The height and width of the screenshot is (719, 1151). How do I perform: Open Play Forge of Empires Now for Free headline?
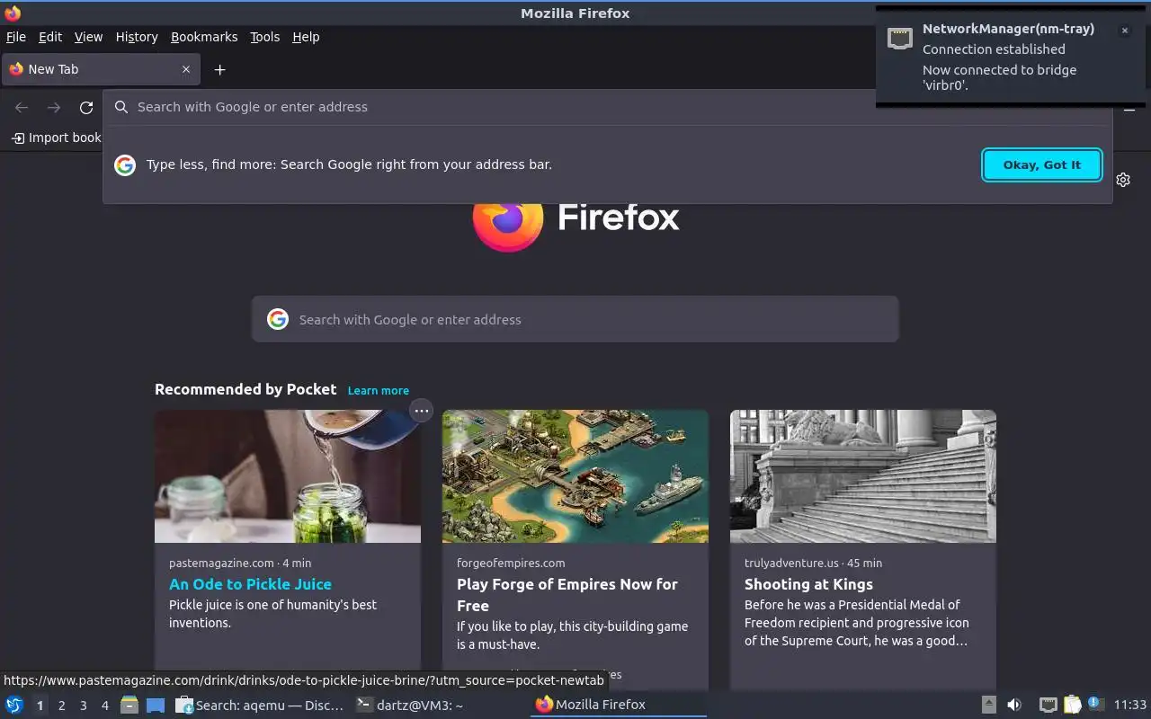567,595
